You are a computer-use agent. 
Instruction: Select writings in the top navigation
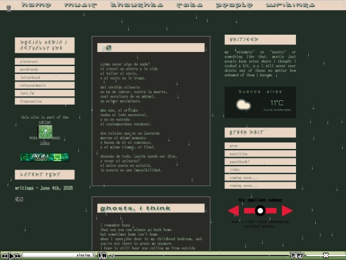[x=290, y=5]
